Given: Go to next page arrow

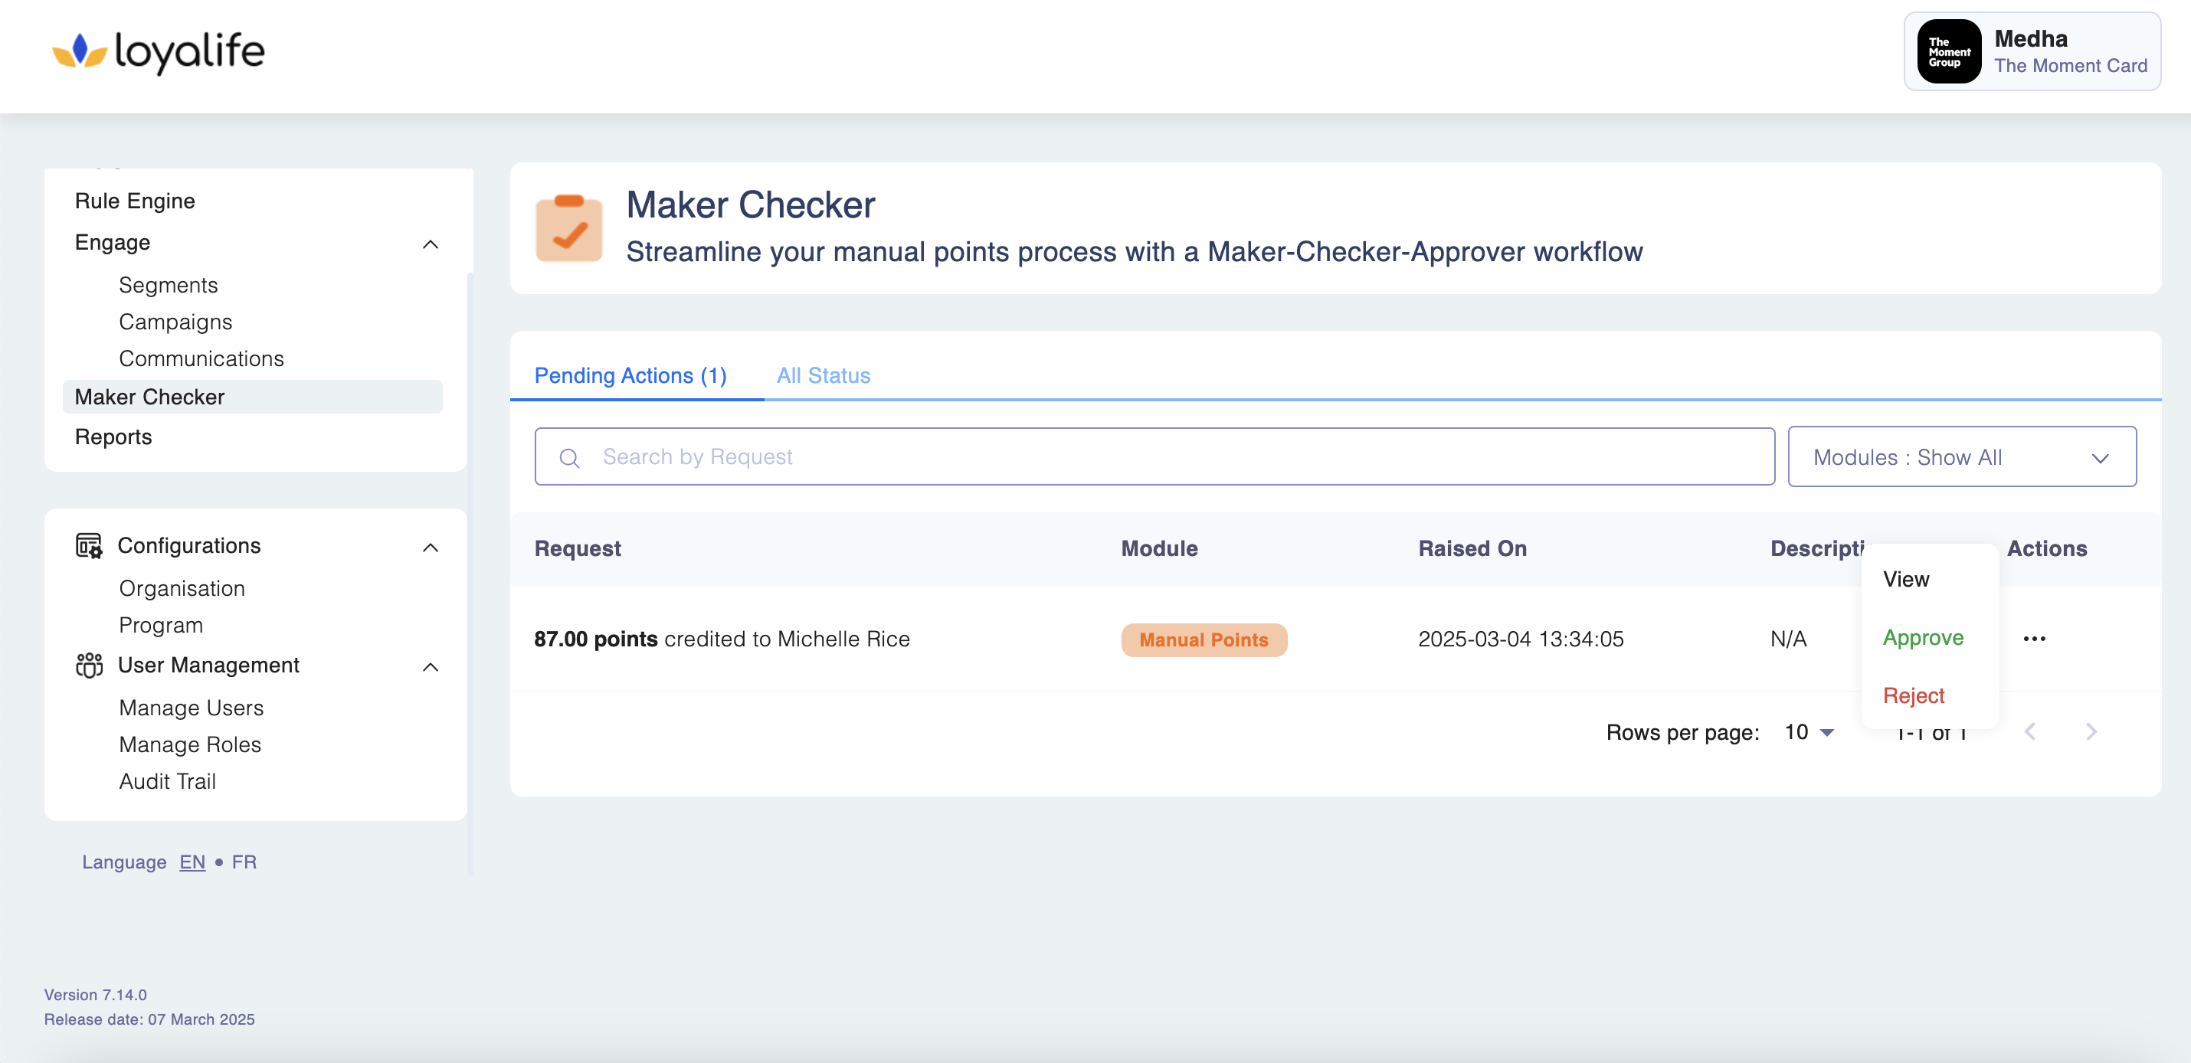Looking at the screenshot, I should click(x=2091, y=731).
